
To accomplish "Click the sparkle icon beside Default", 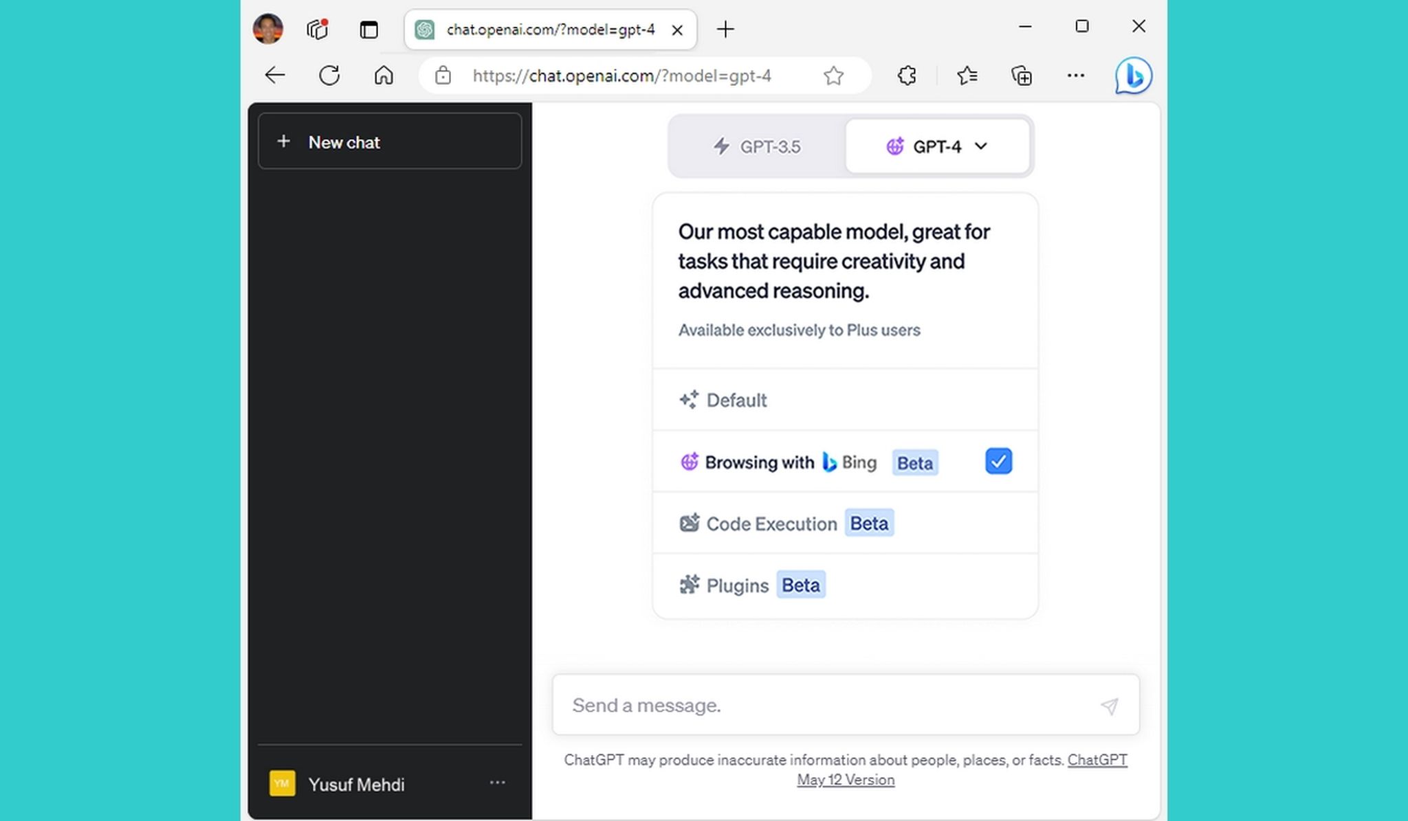I will (x=689, y=399).
